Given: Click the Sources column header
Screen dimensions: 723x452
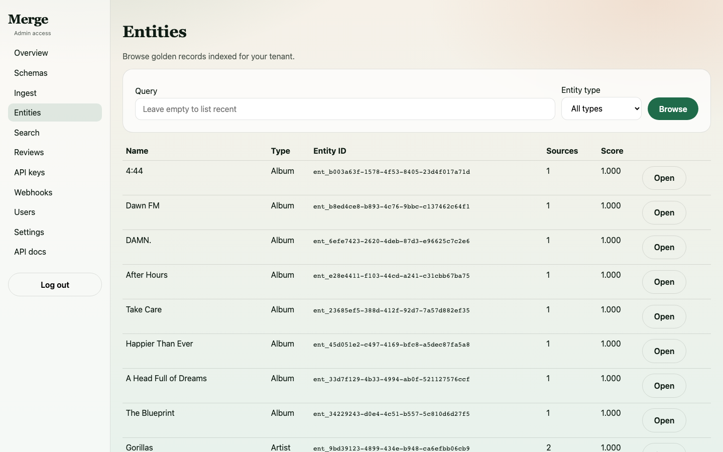Looking at the screenshot, I should point(562,151).
